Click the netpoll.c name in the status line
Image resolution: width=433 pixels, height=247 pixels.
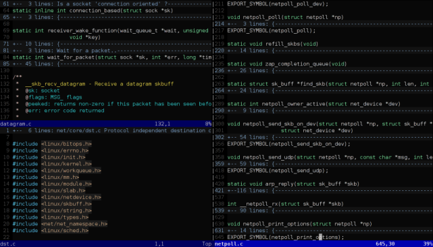click(x=229, y=244)
